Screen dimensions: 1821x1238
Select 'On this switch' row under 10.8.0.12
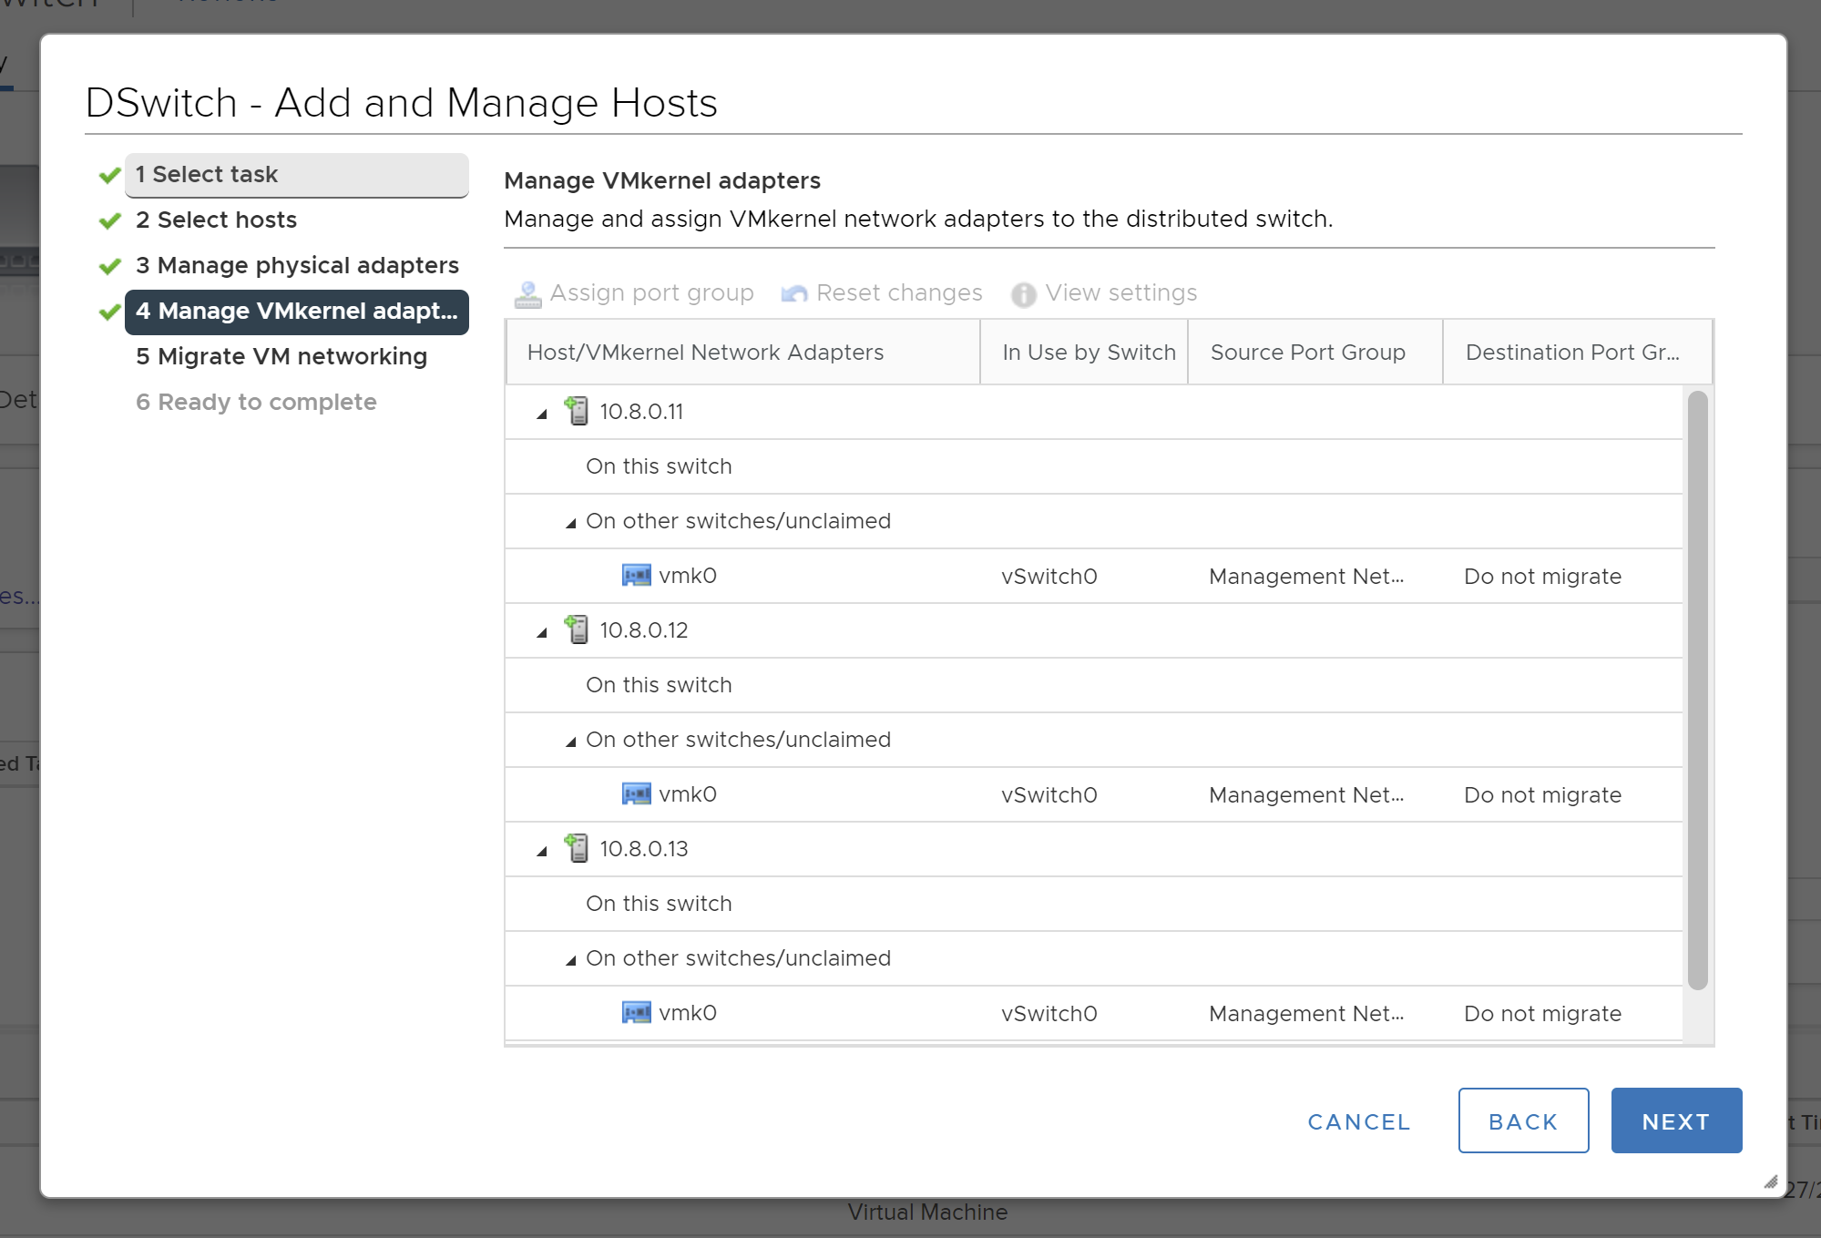[x=659, y=685]
